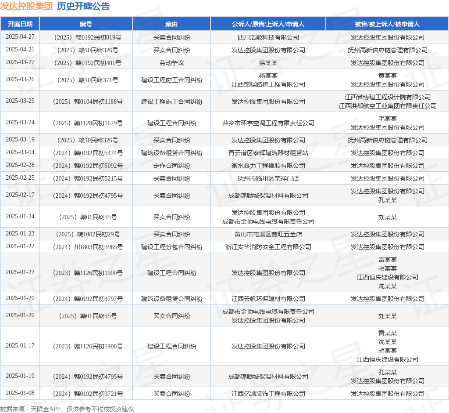Click plaintiff 江西锦程路桥工程有限公司
Image resolution: width=449 pixels, height=413 pixels.
(x=268, y=84)
